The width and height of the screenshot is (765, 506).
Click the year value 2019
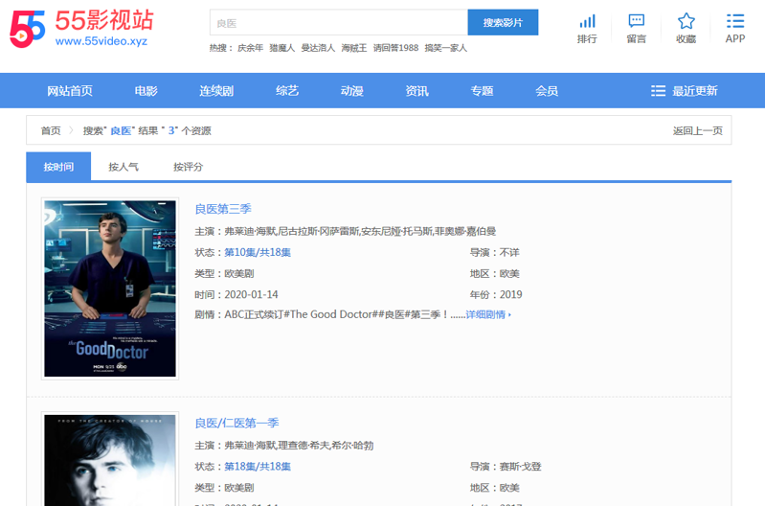pos(511,294)
